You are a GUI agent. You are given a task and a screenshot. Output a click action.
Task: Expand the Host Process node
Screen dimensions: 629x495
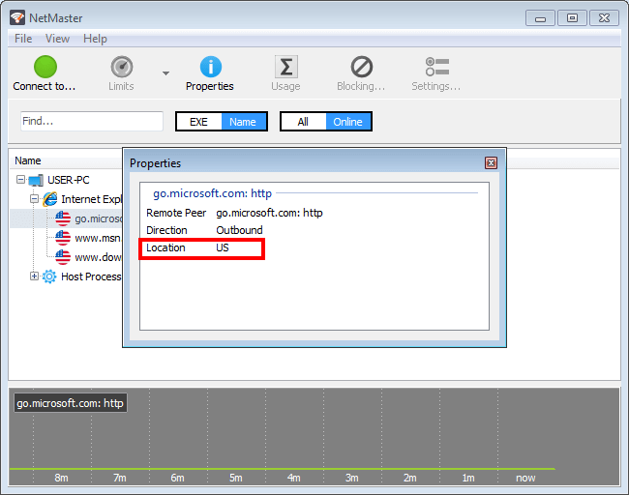pos(35,276)
